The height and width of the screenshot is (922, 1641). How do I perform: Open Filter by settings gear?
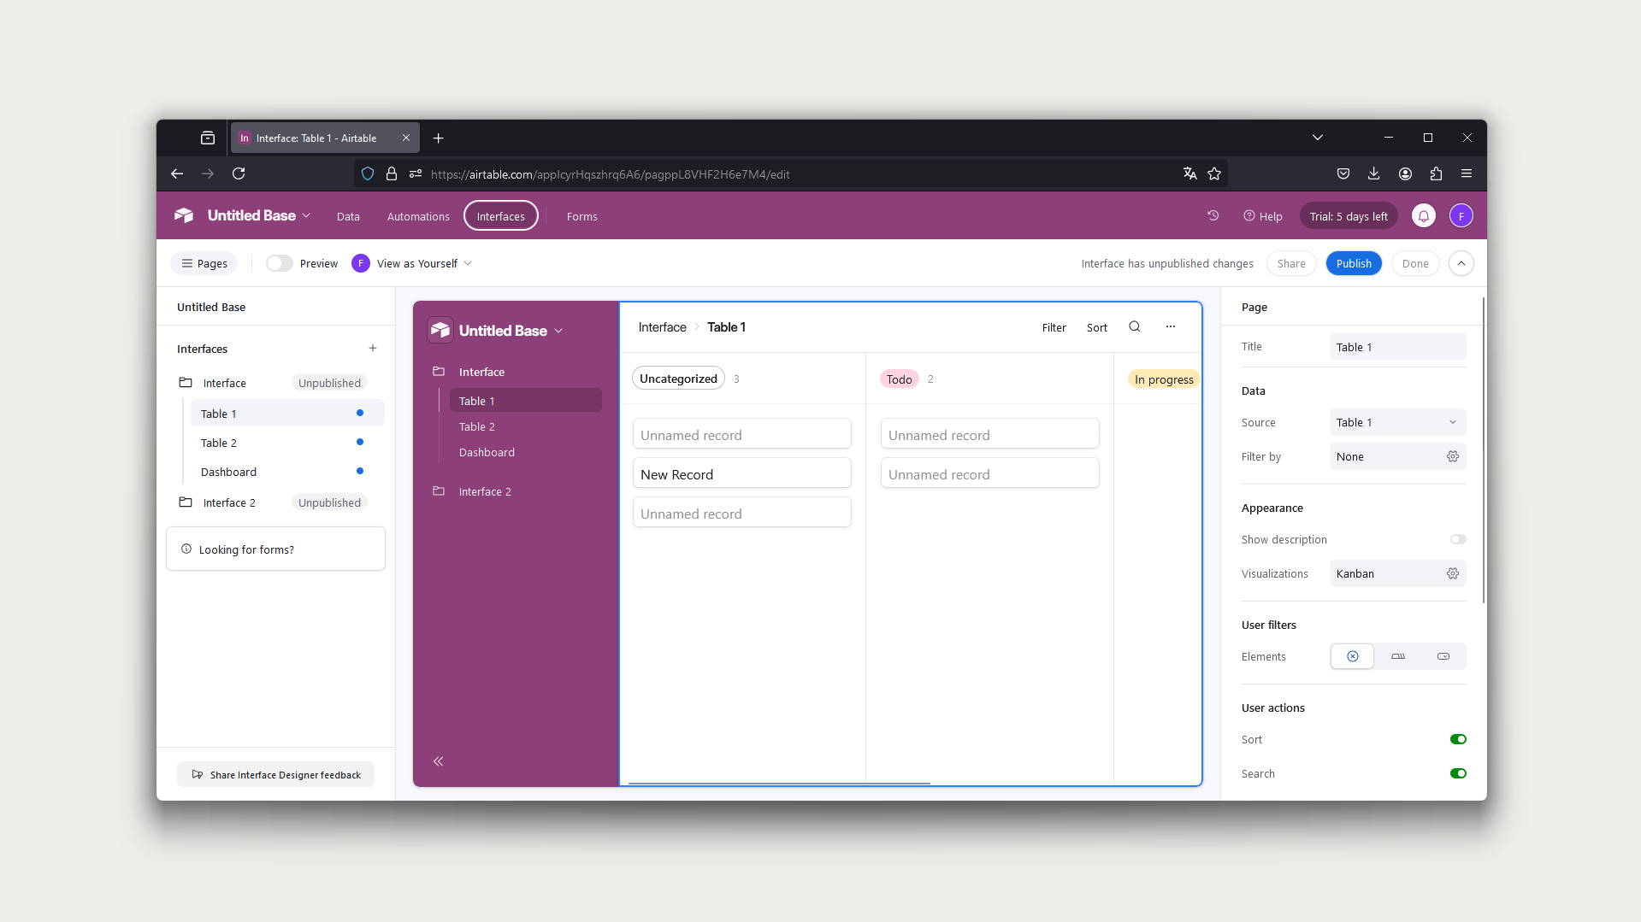1452,456
